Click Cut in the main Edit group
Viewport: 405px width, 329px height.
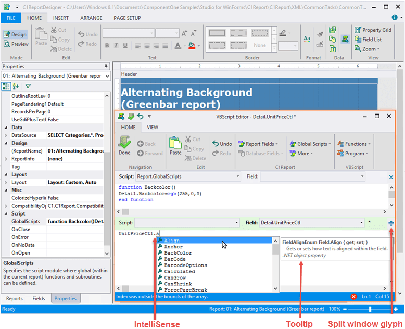pos(59,30)
